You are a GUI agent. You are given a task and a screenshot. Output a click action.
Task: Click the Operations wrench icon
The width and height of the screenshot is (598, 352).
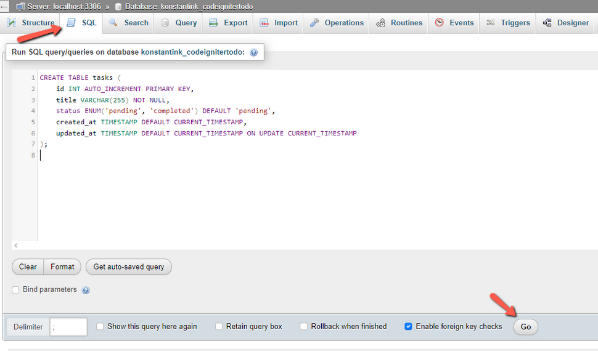pos(314,23)
